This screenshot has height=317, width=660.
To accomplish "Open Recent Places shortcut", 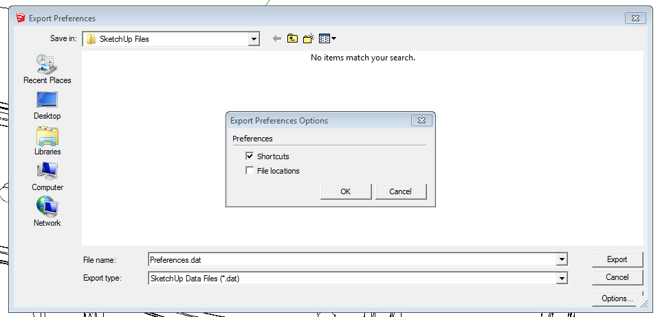I will (x=47, y=69).
